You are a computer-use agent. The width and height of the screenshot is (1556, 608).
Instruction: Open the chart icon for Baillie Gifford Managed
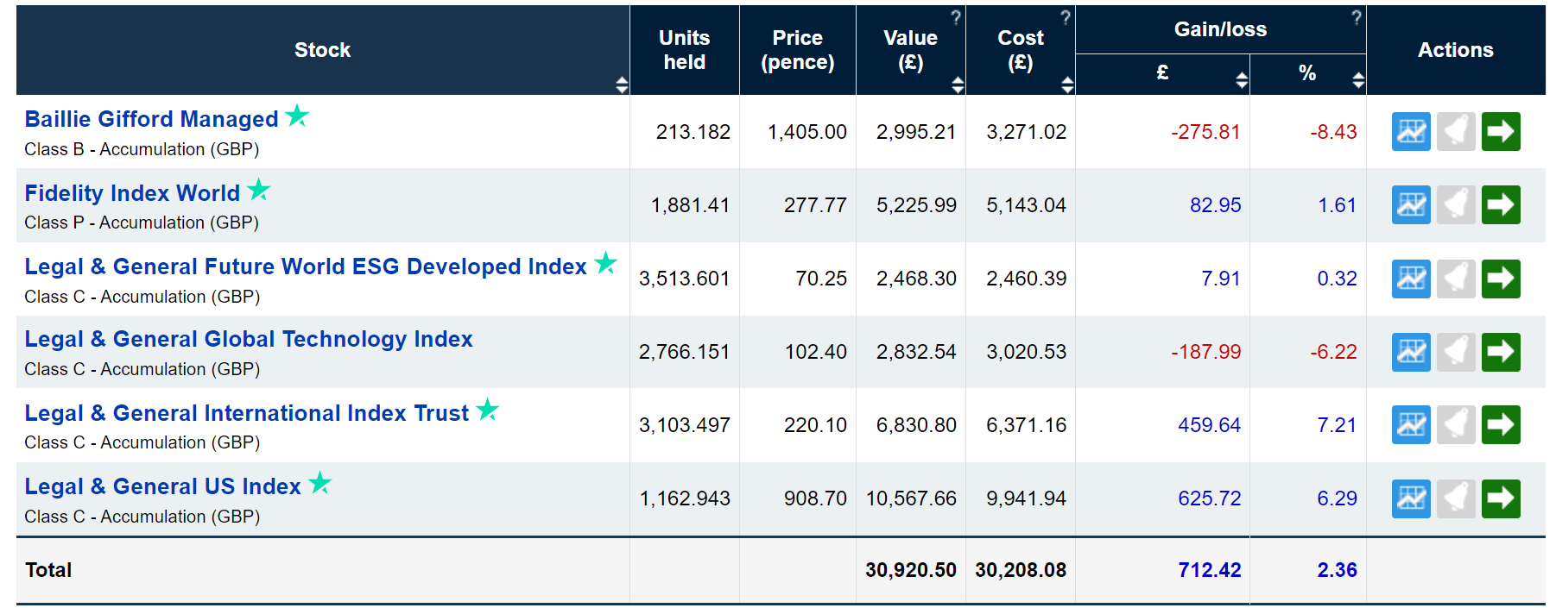1411,132
